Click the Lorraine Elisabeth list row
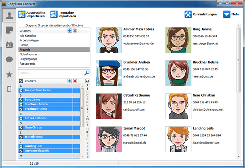The width and height of the screenshot is (245, 168). click(x=49, y=151)
